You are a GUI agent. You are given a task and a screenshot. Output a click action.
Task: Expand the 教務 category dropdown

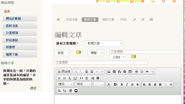point(63,53)
